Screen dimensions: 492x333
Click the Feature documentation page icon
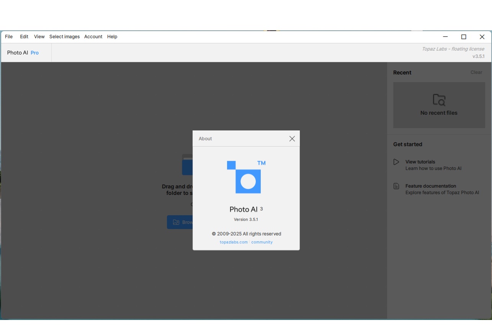click(x=396, y=186)
